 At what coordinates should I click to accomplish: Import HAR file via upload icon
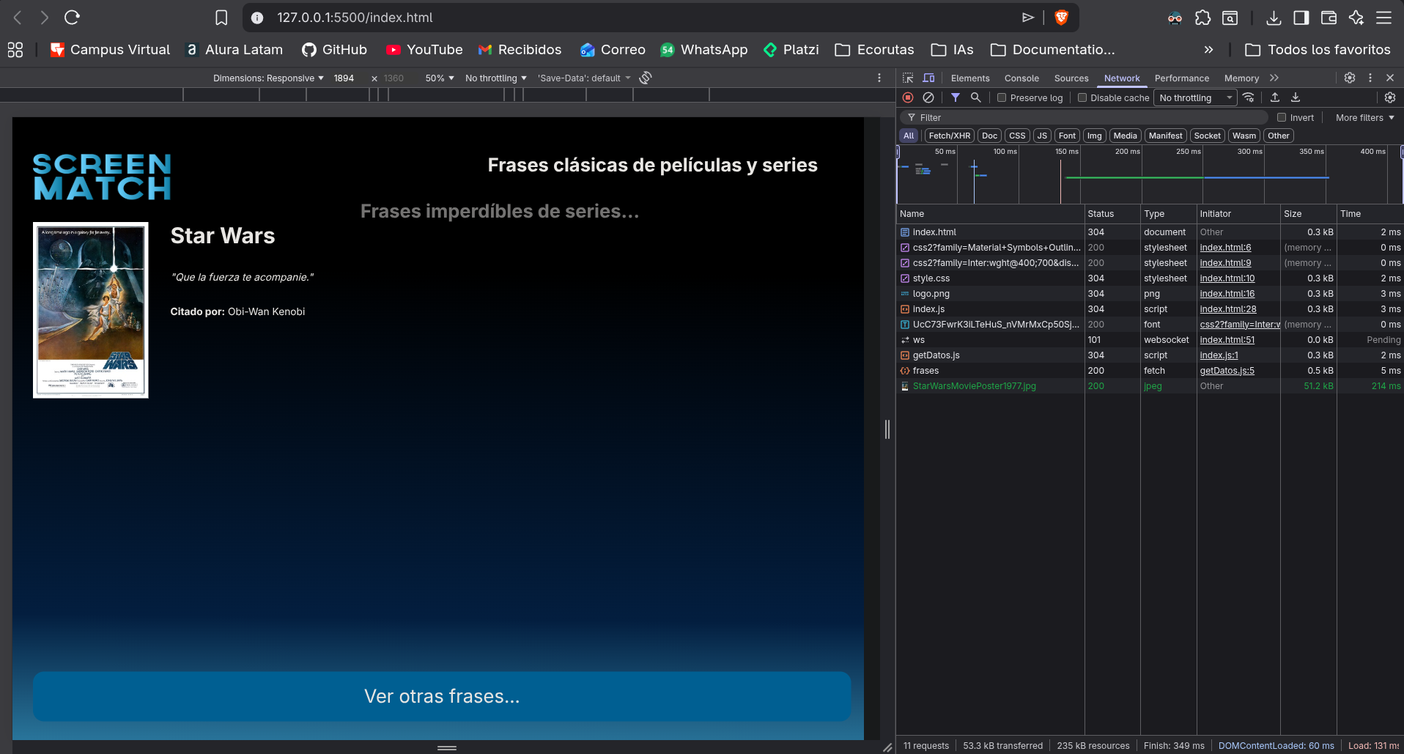pyautogui.click(x=1274, y=97)
